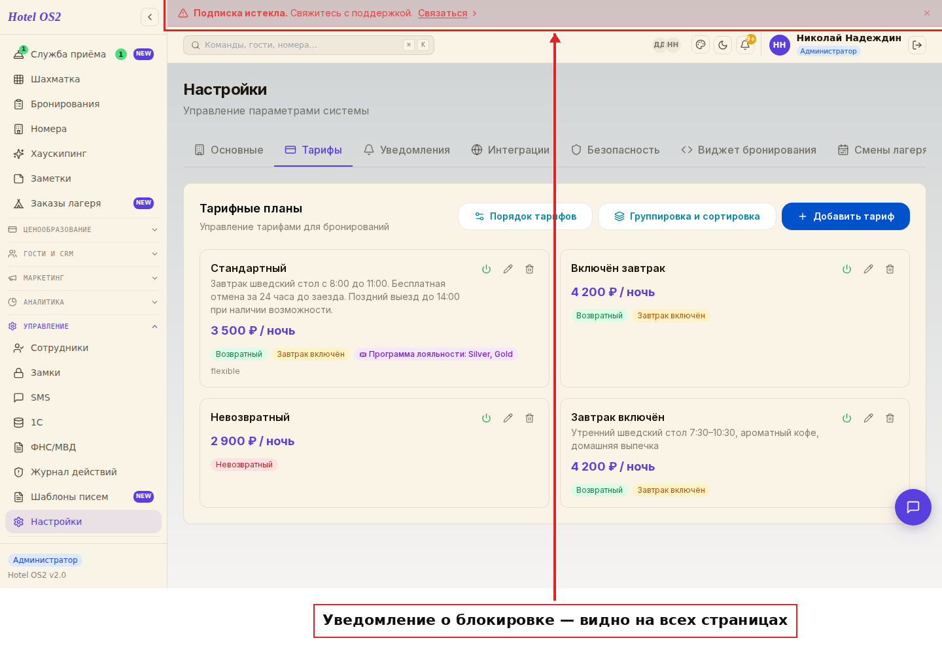The height and width of the screenshot is (653, 942).
Task: Click the Программа лояльности: Silver, Gold tag
Action: click(436, 354)
